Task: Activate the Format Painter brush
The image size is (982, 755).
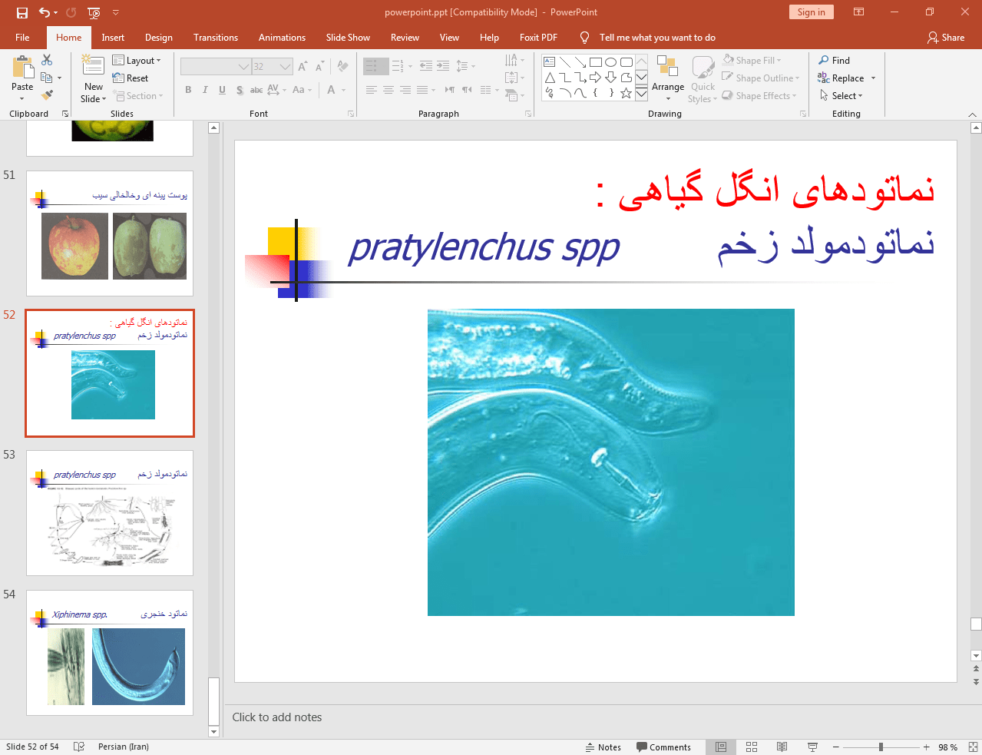Action: coord(47,95)
